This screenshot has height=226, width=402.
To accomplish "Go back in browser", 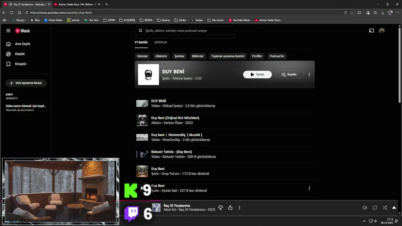I will pyautogui.click(x=4, y=13).
